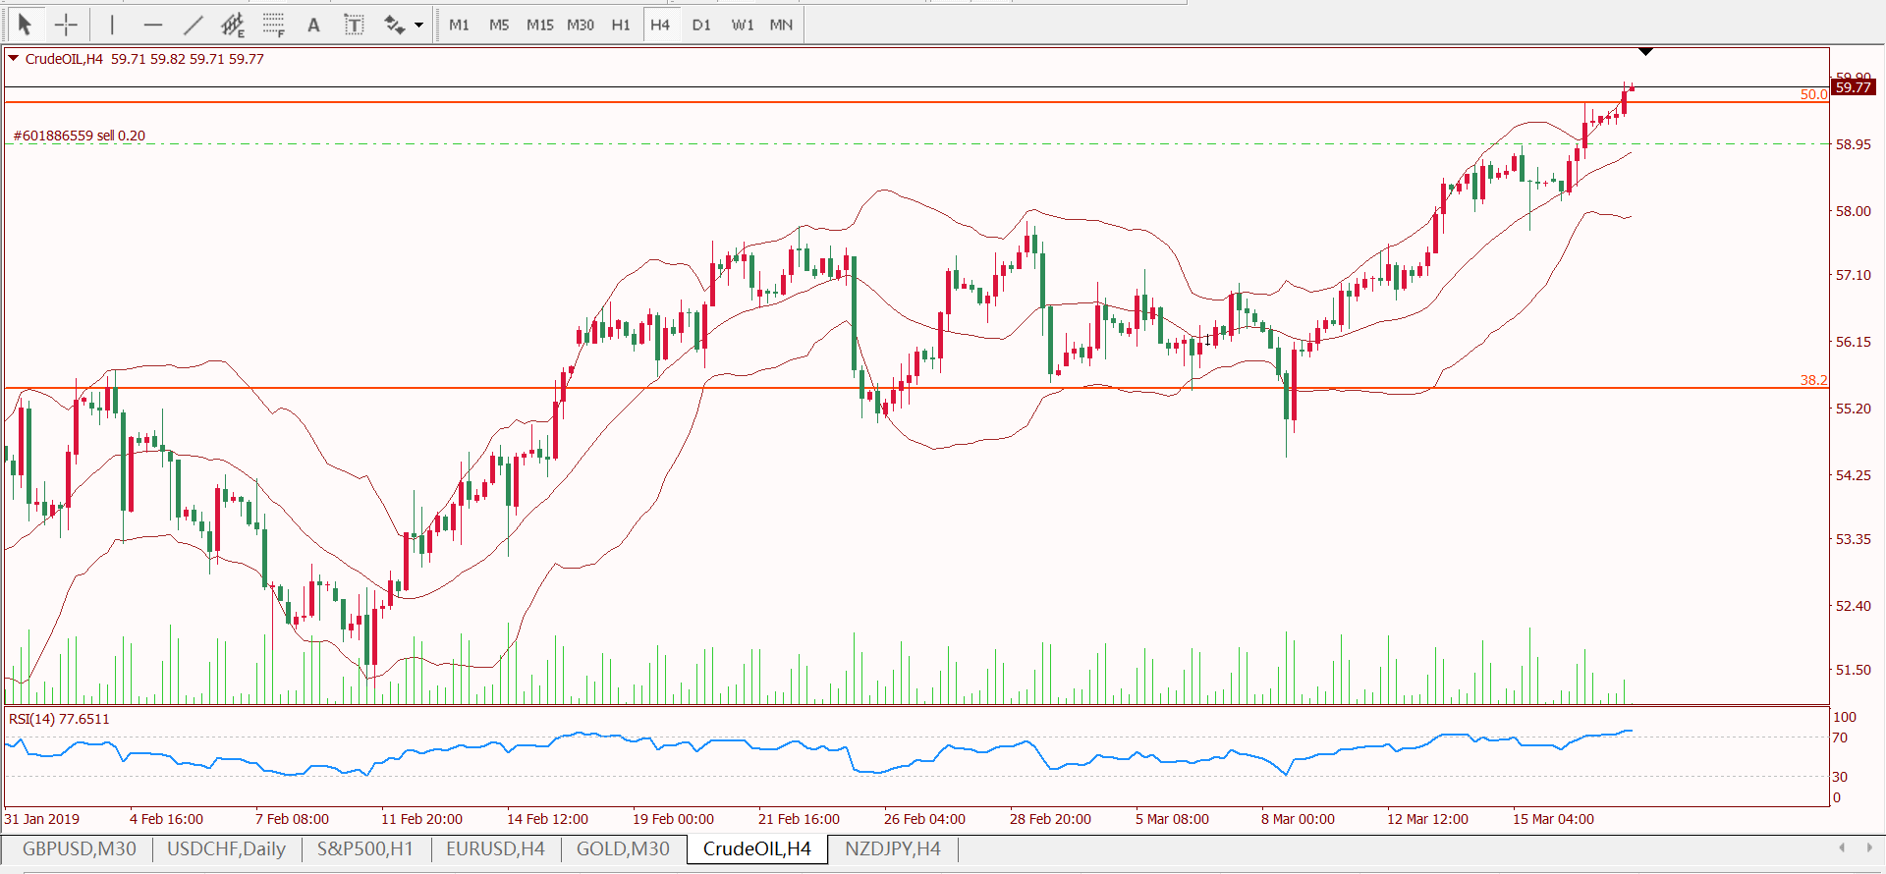Pick the Fibonacci retracement tool
The image size is (1886, 874).
(273, 25)
